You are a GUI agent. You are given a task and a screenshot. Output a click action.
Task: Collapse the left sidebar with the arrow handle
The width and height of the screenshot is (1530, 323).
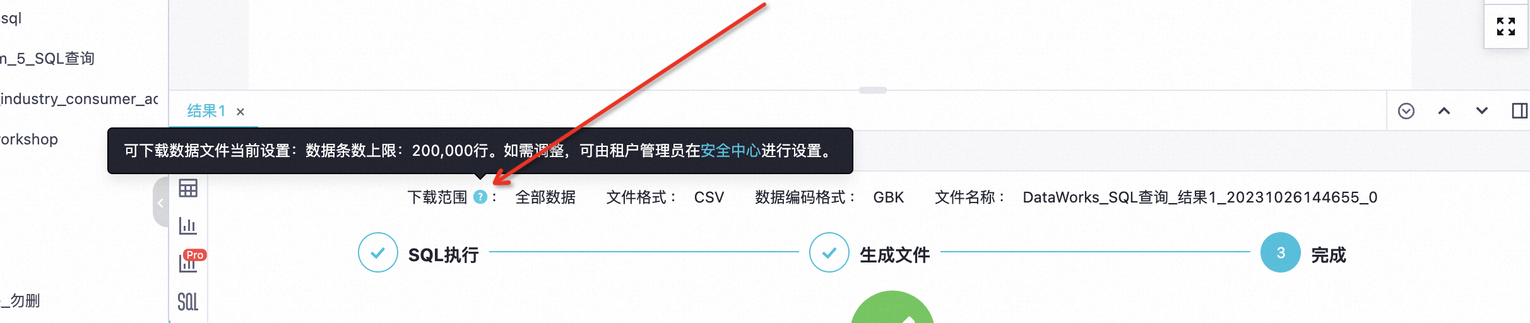click(160, 203)
